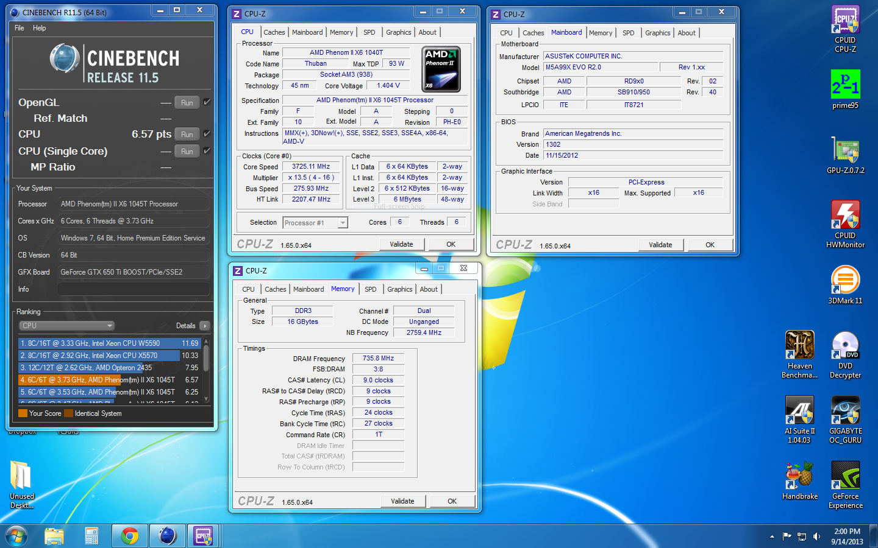Image resolution: width=878 pixels, height=548 pixels.
Task: Open GIGABYTE OC_GURU desktop icon
Action: pos(845,420)
